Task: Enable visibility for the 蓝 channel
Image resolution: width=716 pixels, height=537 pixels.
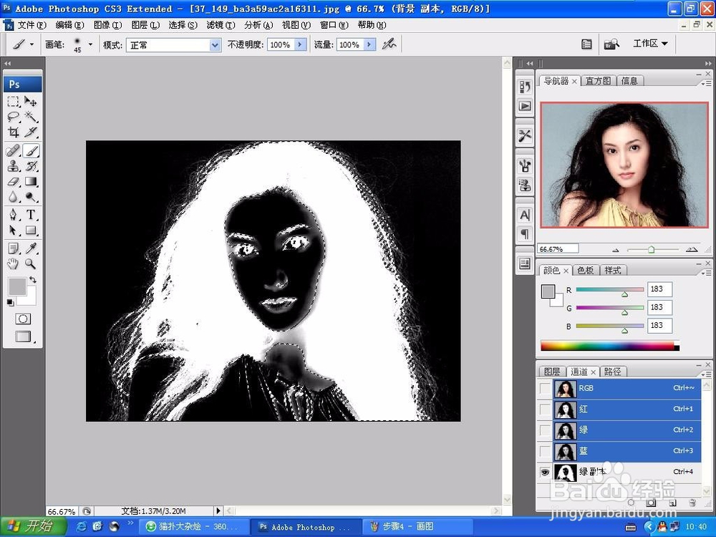Action: (x=545, y=451)
